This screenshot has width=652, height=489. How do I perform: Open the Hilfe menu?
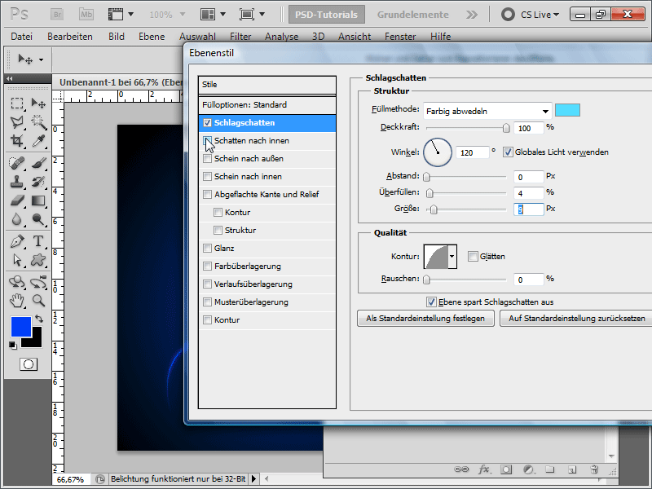(440, 37)
